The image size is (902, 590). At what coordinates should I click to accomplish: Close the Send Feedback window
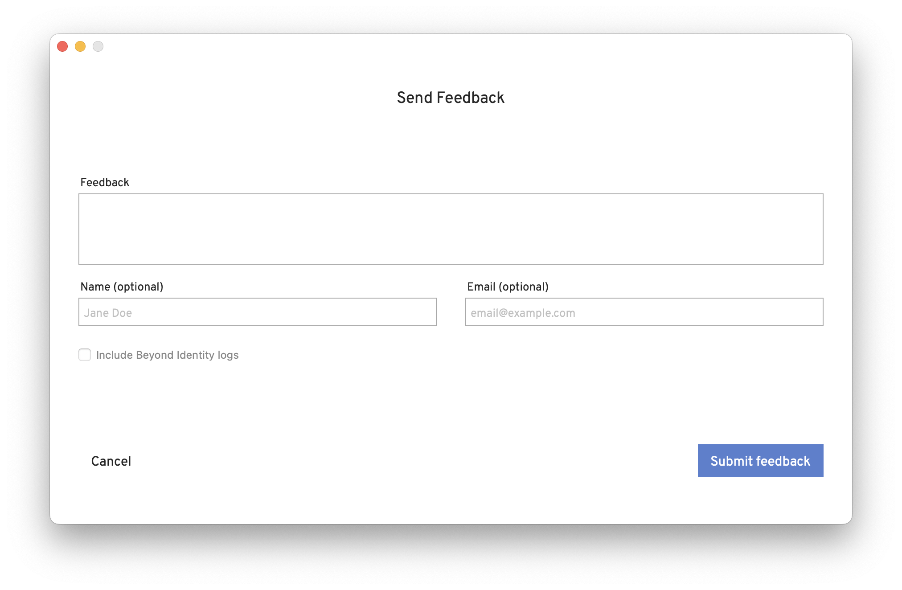tap(62, 46)
